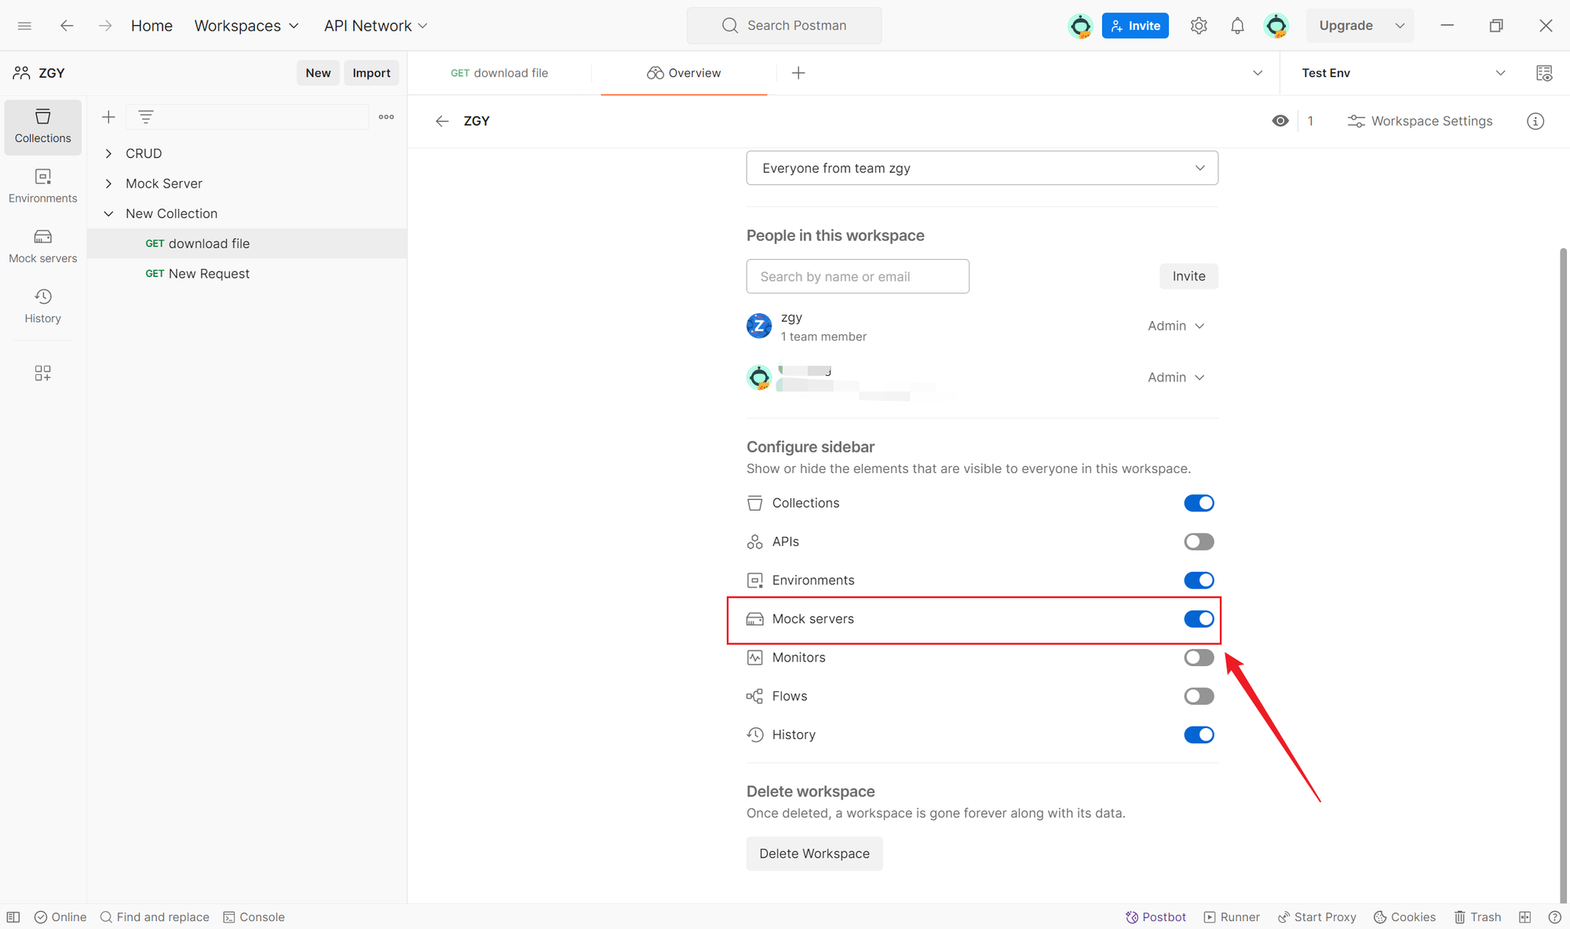Image resolution: width=1570 pixels, height=929 pixels.
Task: Open the user avatar profile menu
Action: click(1276, 26)
